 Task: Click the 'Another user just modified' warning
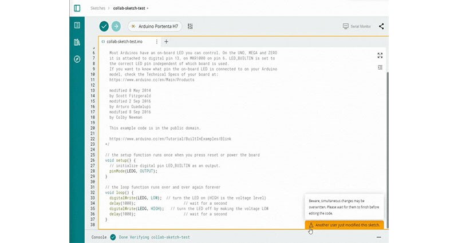(x=345, y=225)
